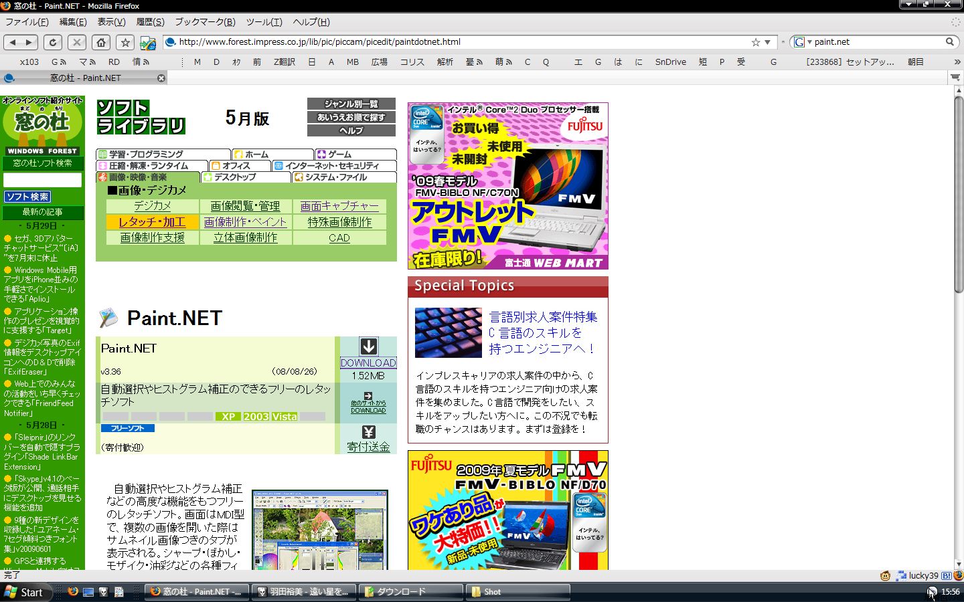Switch to the 学習・プログラミング category tab

coord(163,155)
